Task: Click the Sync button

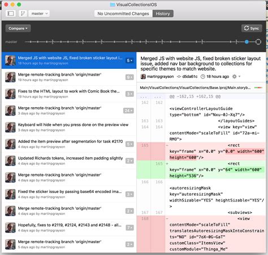Action: click(x=252, y=28)
